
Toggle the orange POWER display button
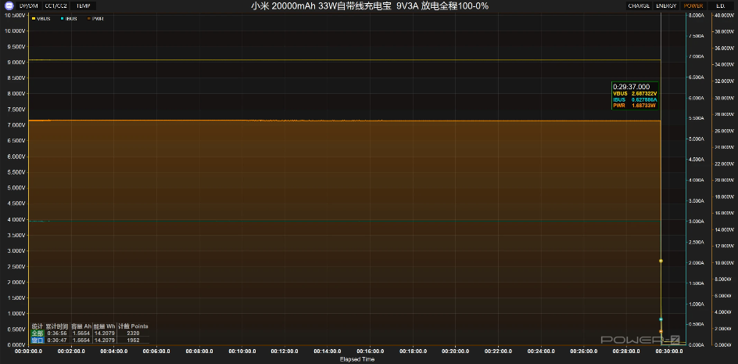[693, 6]
